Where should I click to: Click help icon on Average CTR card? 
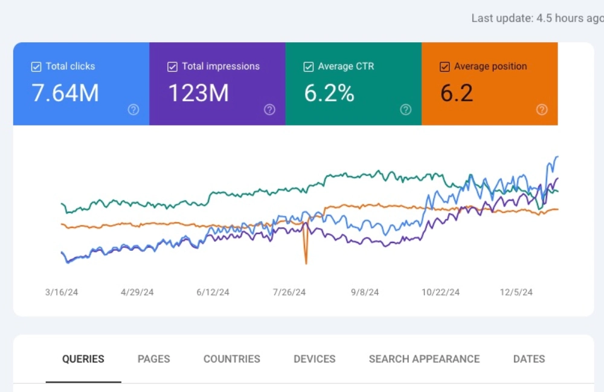[406, 110]
